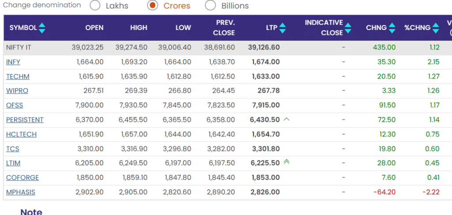Screen dimensions: 452x215
Task: Click the up arrow beside PERSISTENT LTP
Action: [x=287, y=119]
